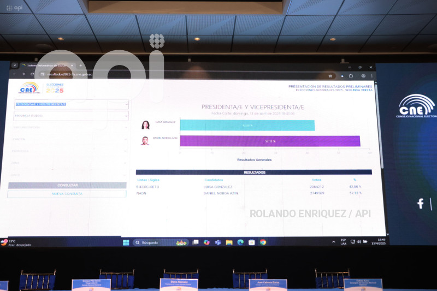The image size is (437, 291).
Task: Open the Junta dropdown
Action: coord(68,175)
